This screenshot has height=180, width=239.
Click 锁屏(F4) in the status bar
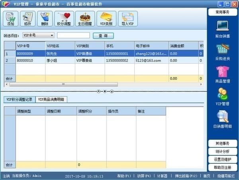tap(144, 176)
